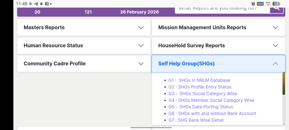Open G5 SHGs Data Porting Status
This screenshot has height=130, width=289.
(x=201, y=107)
